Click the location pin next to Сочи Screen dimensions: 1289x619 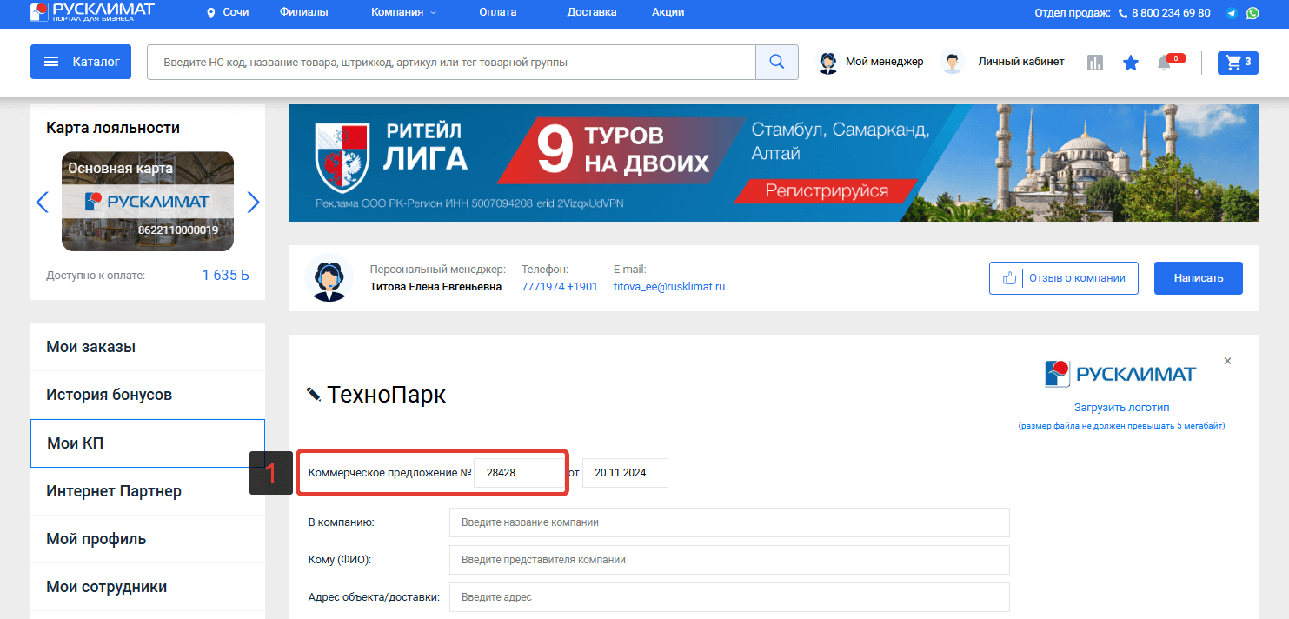pyautogui.click(x=211, y=13)
